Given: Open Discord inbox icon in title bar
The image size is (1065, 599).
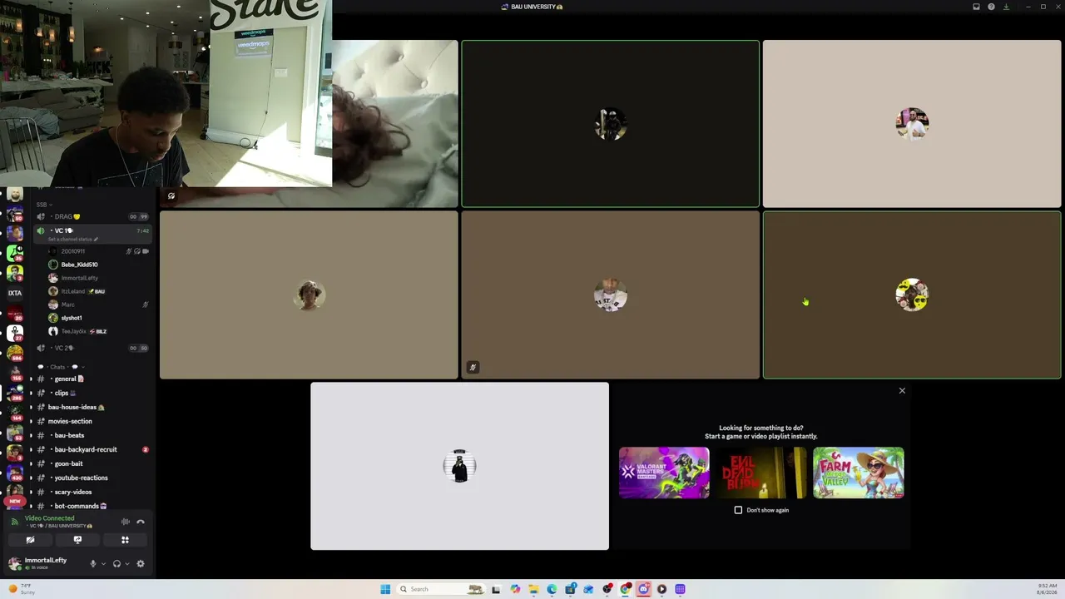Looking at the screenshot, I should 976,7.
